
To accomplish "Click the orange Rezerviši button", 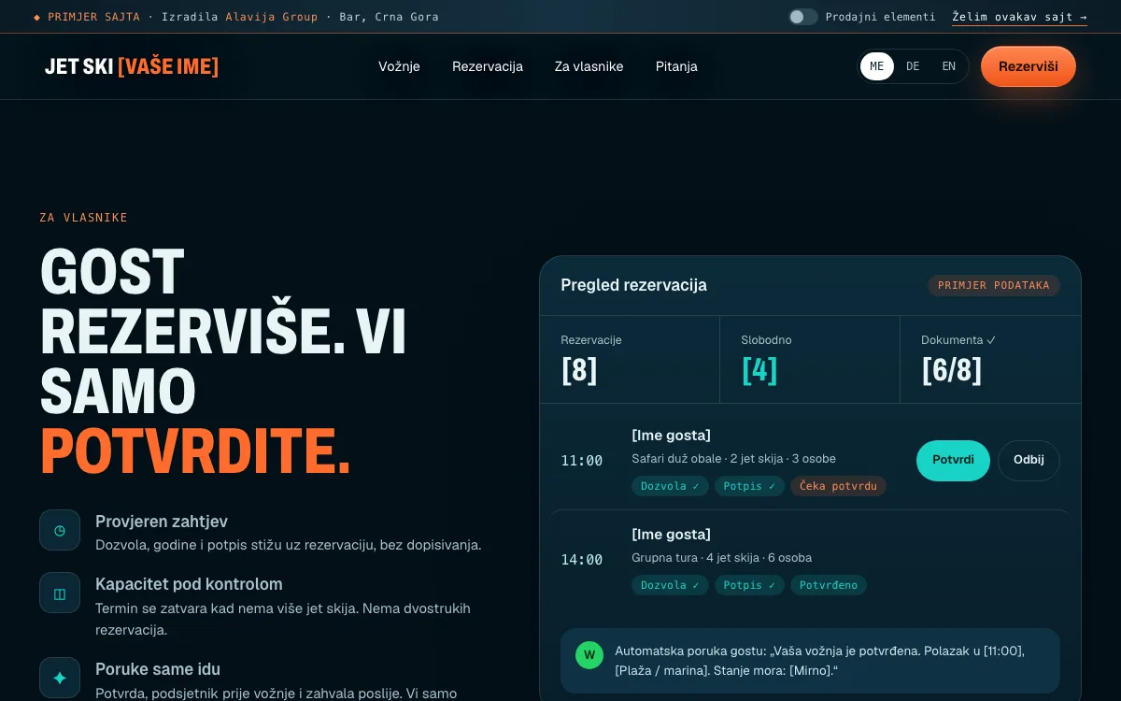I will 1029,66.
